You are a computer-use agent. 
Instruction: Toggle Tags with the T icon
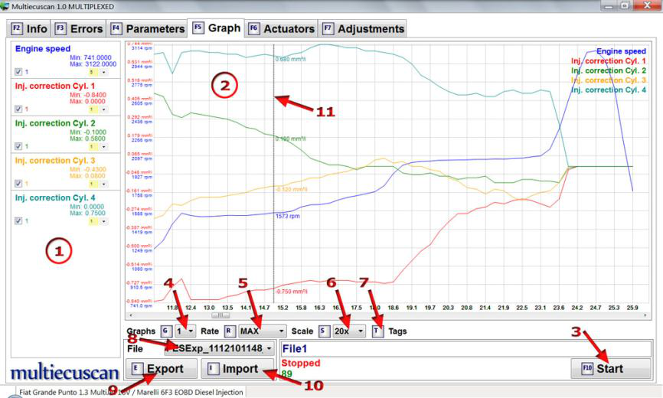coord(377,331)
